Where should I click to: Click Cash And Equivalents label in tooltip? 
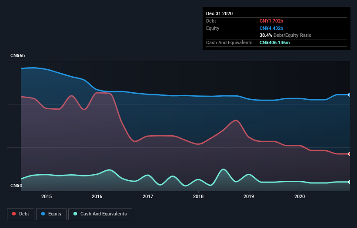pyautogui.click(x=229, y=42)
